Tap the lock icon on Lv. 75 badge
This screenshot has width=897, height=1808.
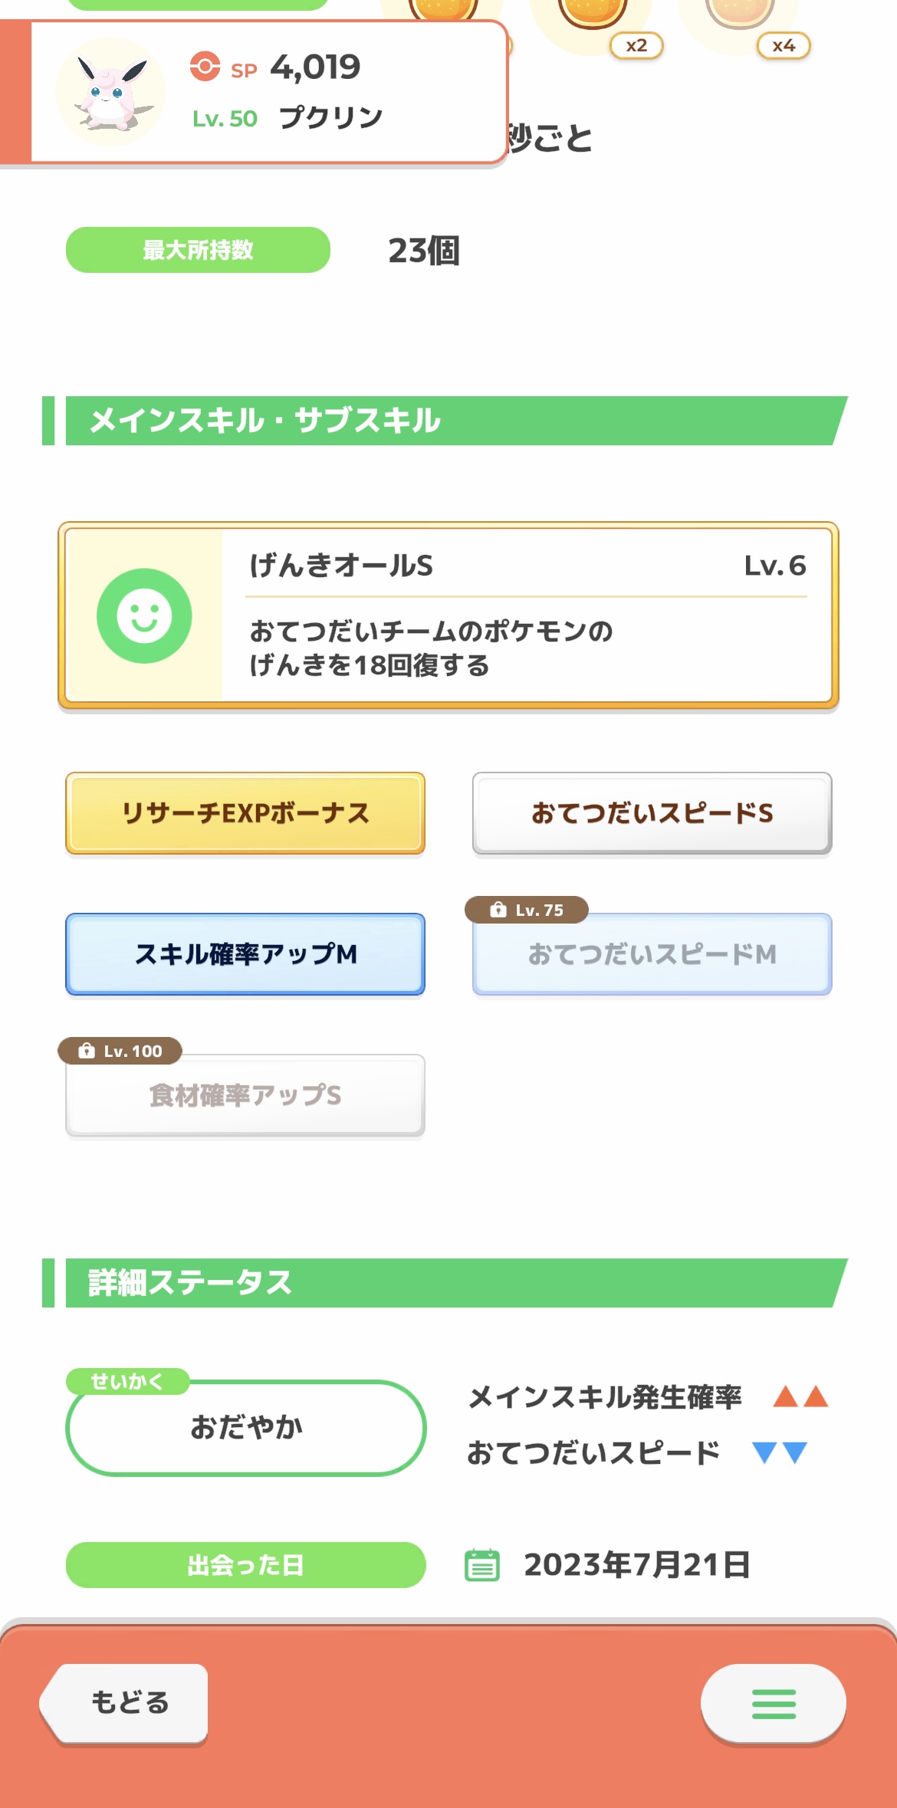point(498,910)
